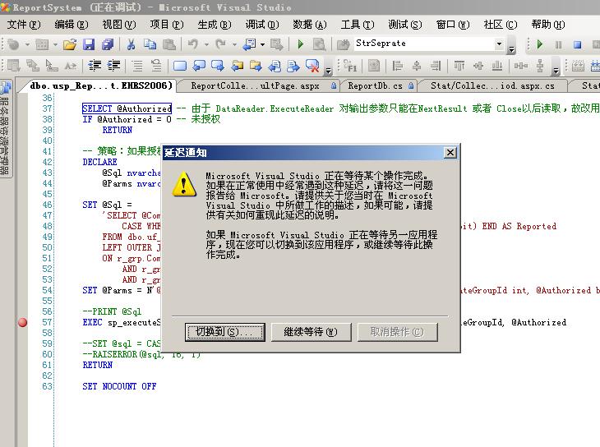The image size is (600, 447).
Task: Open the 视图(V) menu
Action: point(119,25)
